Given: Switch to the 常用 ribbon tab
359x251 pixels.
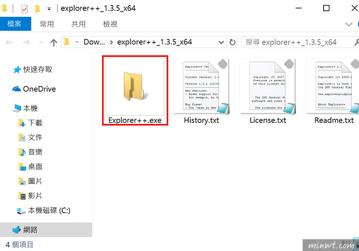Looking at the screenshot, I should point(47,24).
